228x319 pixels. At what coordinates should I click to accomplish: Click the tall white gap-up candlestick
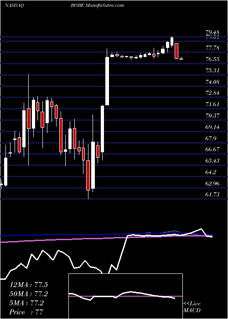click(107, 81)
